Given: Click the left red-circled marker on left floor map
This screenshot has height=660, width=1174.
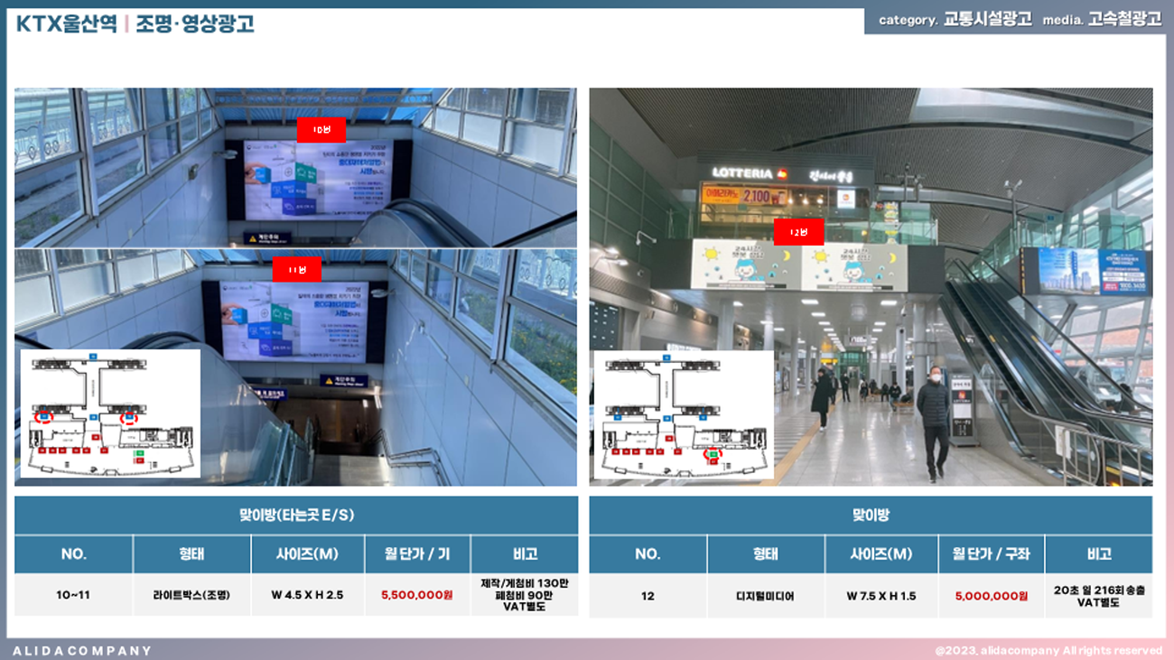Looking at the screenshot, I should pyautogui.click(x=44, y=417).
